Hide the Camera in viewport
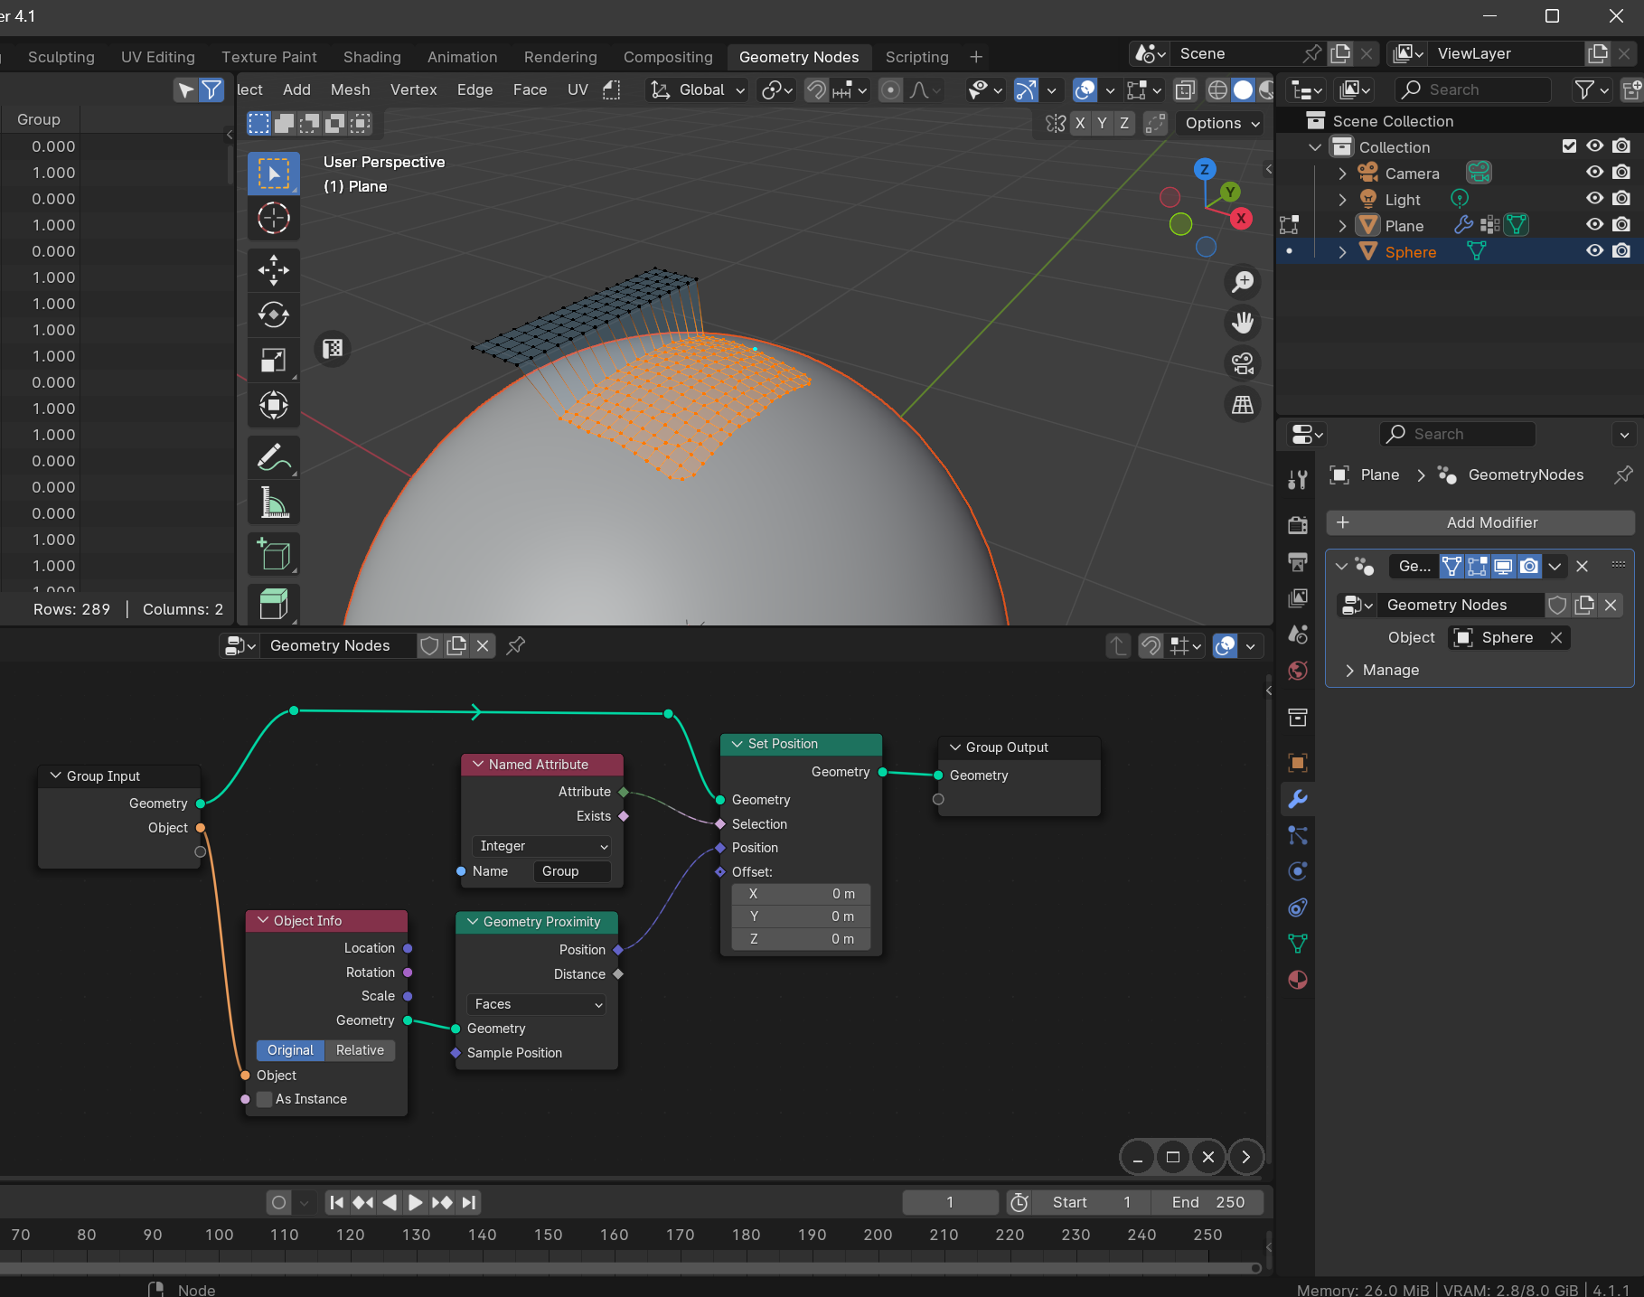This screenshot has height=1297, width=1644. pos(1595,173)
